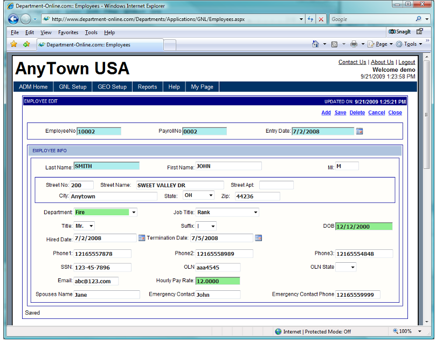
Task: Open the GEO Setup navigation tab
Action: coord(112,87)
